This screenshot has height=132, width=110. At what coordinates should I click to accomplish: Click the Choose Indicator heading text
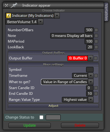pyautogui.click(x=54, y=10)
